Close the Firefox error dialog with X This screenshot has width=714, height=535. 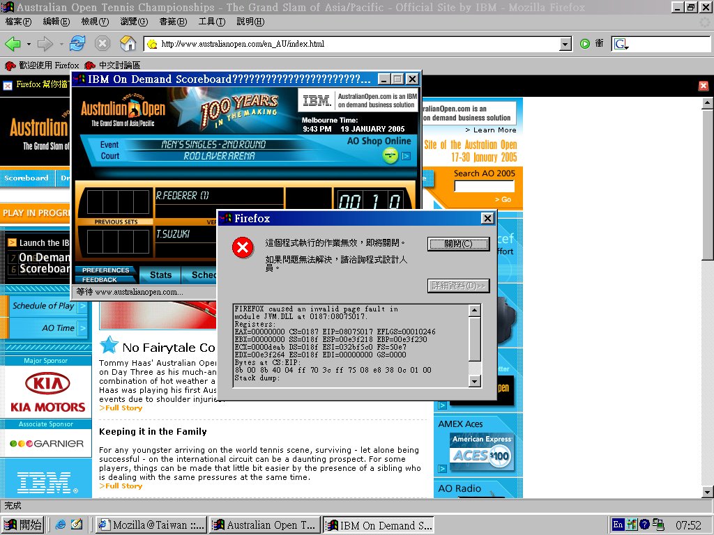coord(487,218)
